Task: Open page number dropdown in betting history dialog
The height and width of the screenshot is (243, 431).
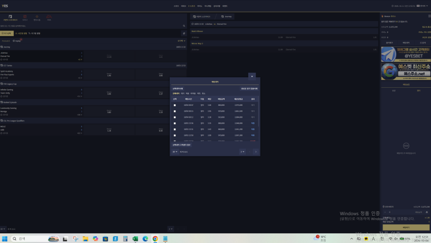Action: [x=242, y=152]
